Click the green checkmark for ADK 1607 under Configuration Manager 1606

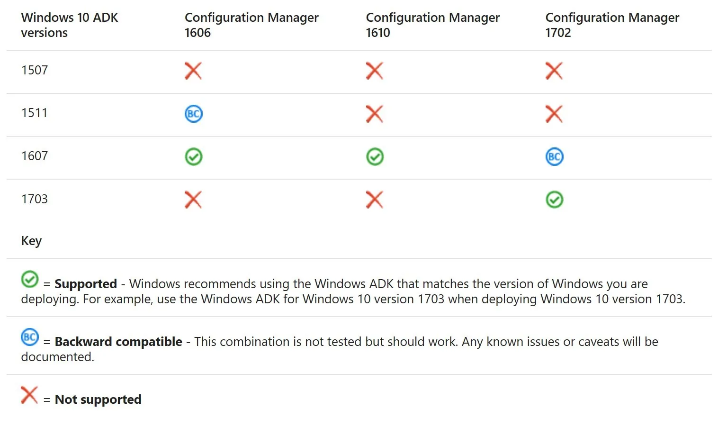(x=193, y=157)
